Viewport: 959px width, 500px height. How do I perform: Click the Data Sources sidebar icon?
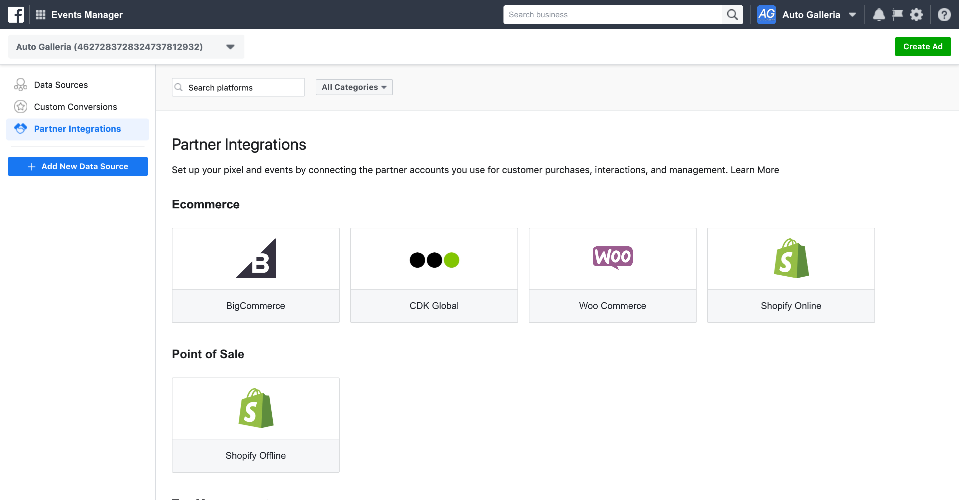(x=20, y=85)
